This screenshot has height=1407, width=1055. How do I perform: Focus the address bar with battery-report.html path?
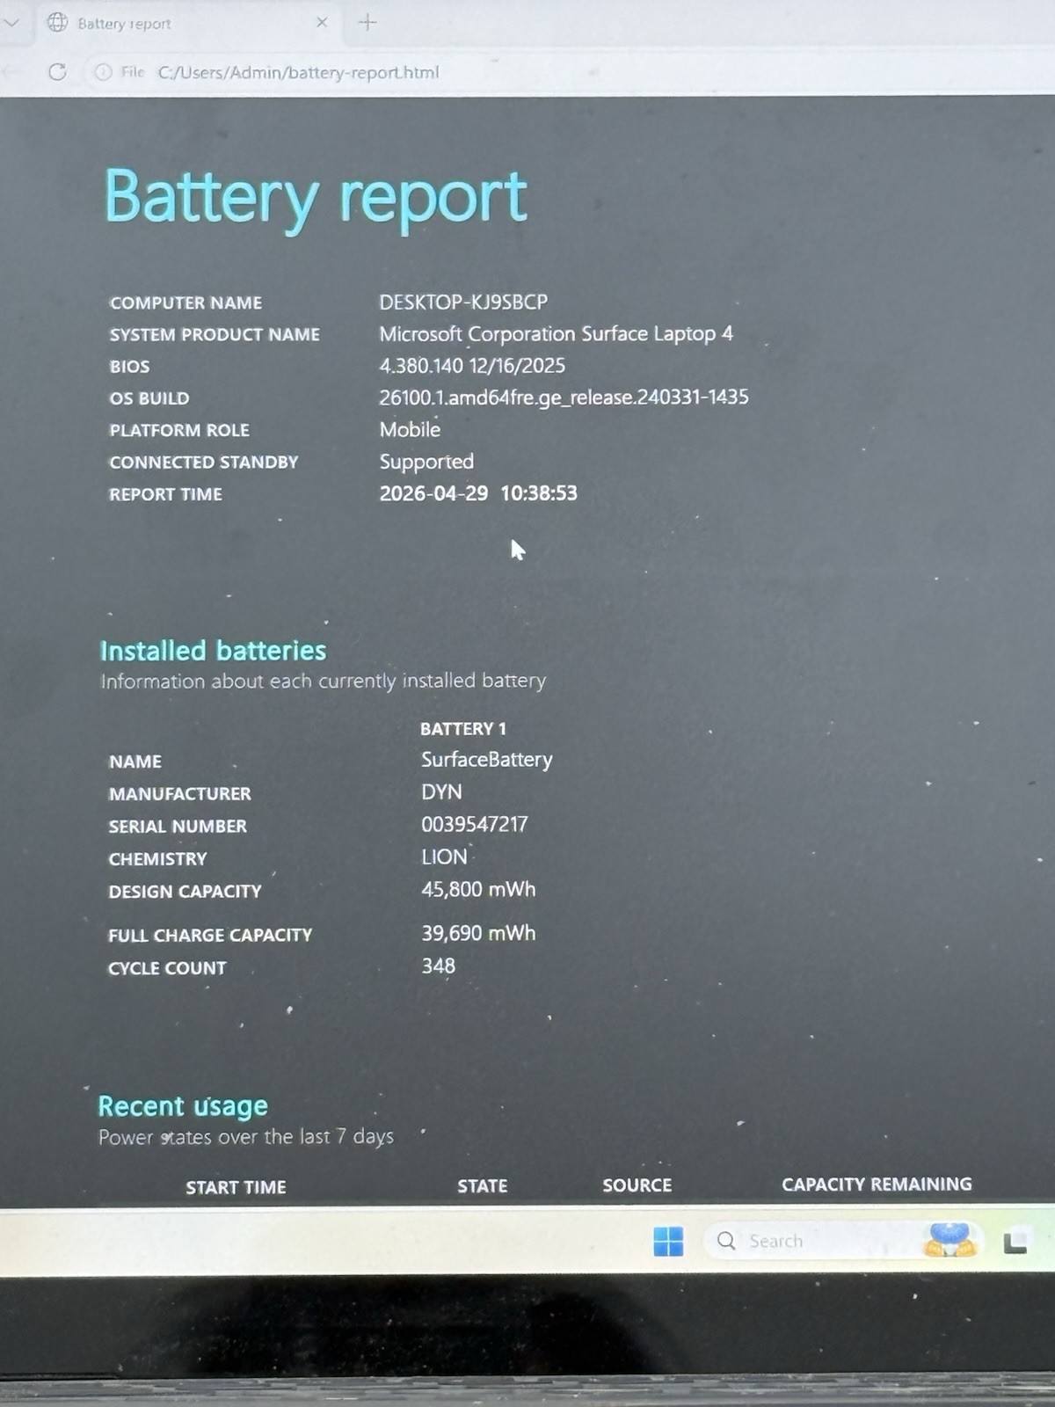pos(298,72)
